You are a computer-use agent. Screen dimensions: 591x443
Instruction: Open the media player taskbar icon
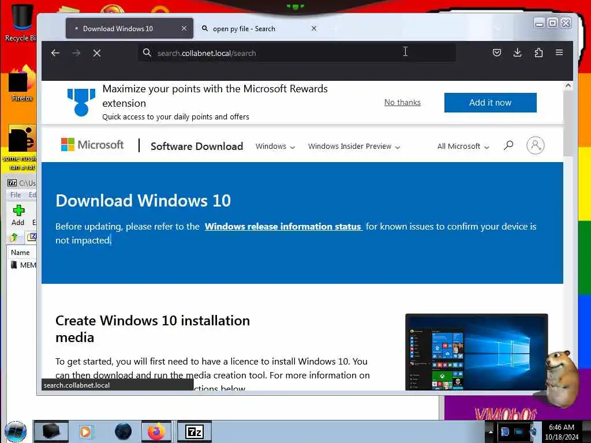tap(85, 431)
